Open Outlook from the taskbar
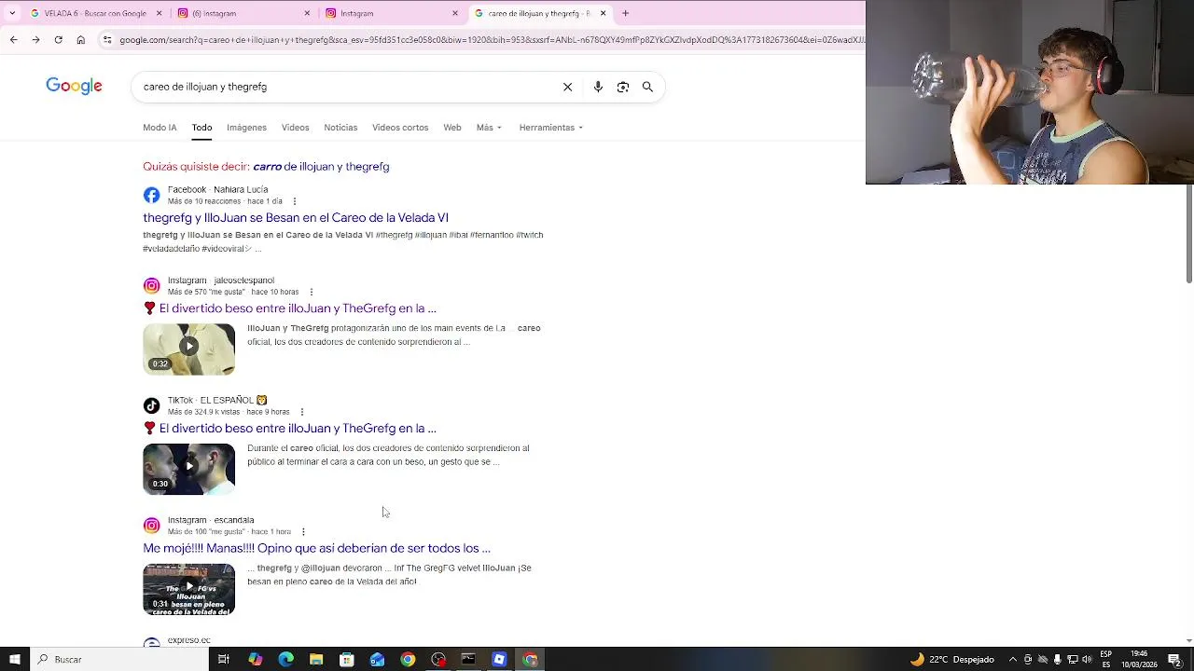The width and height of the screenshot is (1194, 671). point(377,659)
